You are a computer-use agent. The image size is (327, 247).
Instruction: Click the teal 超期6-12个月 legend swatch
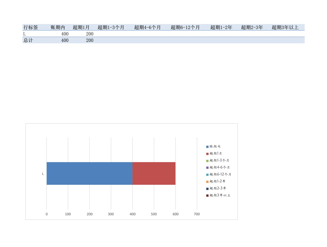coord(207,174)
